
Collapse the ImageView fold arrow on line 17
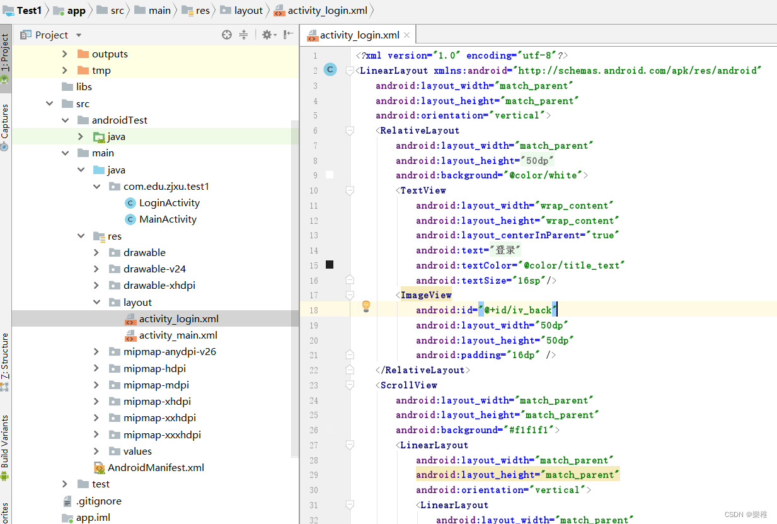pyautogui.click(x=350, y=294)
